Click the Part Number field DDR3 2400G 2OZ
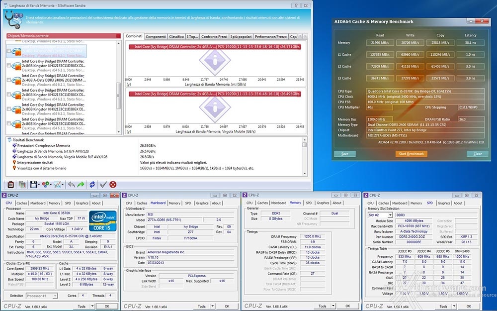Screen dimensions: 497x311 [x=413, y=237]
